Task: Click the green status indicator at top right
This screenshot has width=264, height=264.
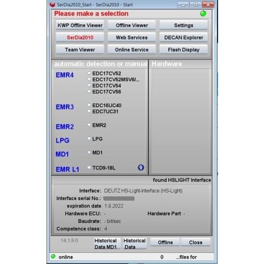Action: coord(203,14)
